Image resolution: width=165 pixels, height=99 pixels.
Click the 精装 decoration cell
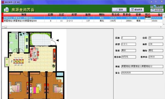coord(138,21)
